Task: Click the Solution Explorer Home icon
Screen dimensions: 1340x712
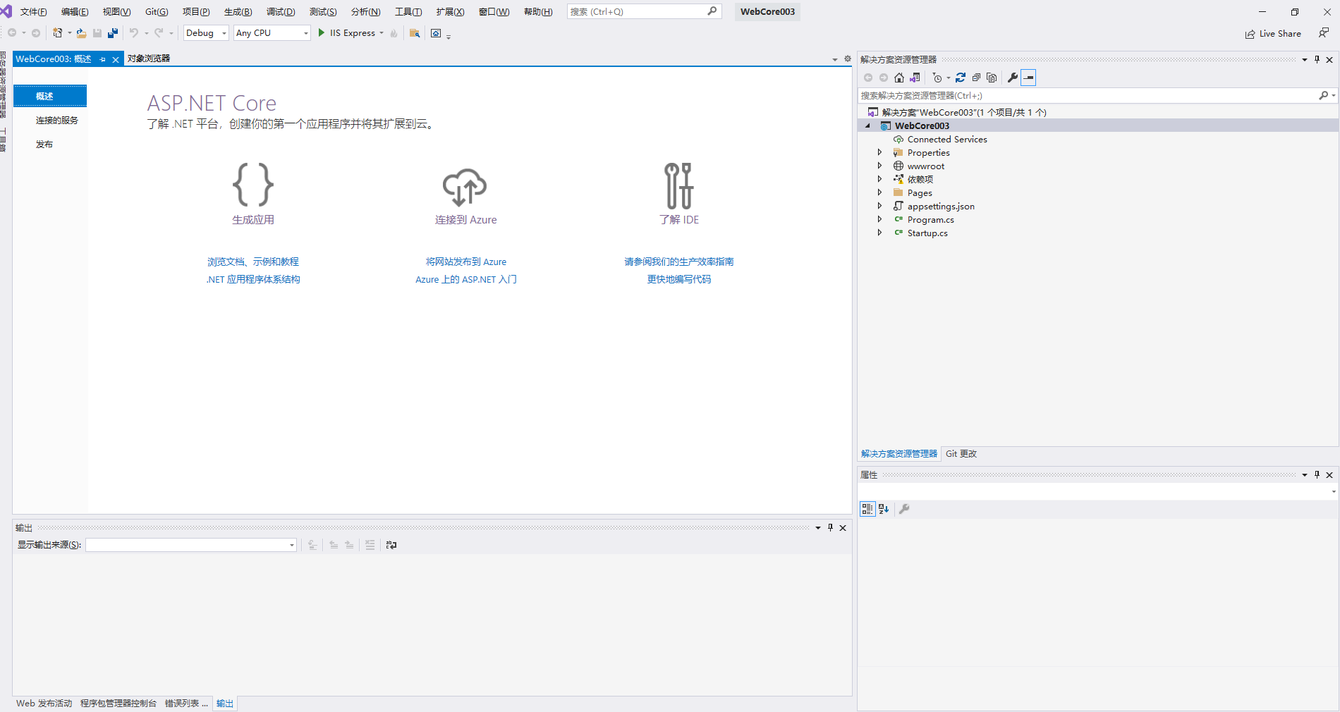Action: tap(899, 78)
